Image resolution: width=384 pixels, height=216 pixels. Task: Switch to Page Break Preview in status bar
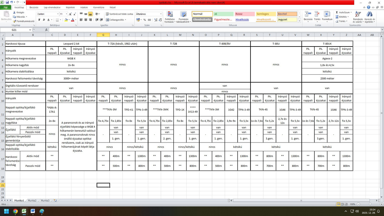point(346,204)
